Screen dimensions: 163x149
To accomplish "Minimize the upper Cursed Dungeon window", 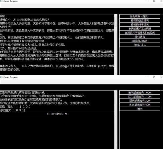I will (x=147, y=1).
